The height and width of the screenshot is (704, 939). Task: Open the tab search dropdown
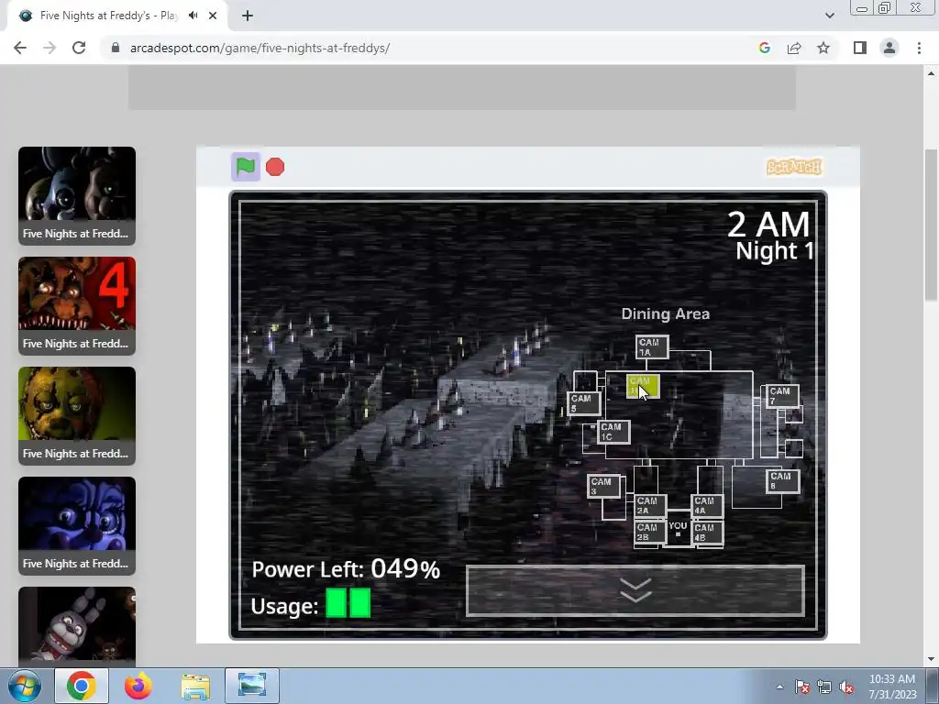829,16
